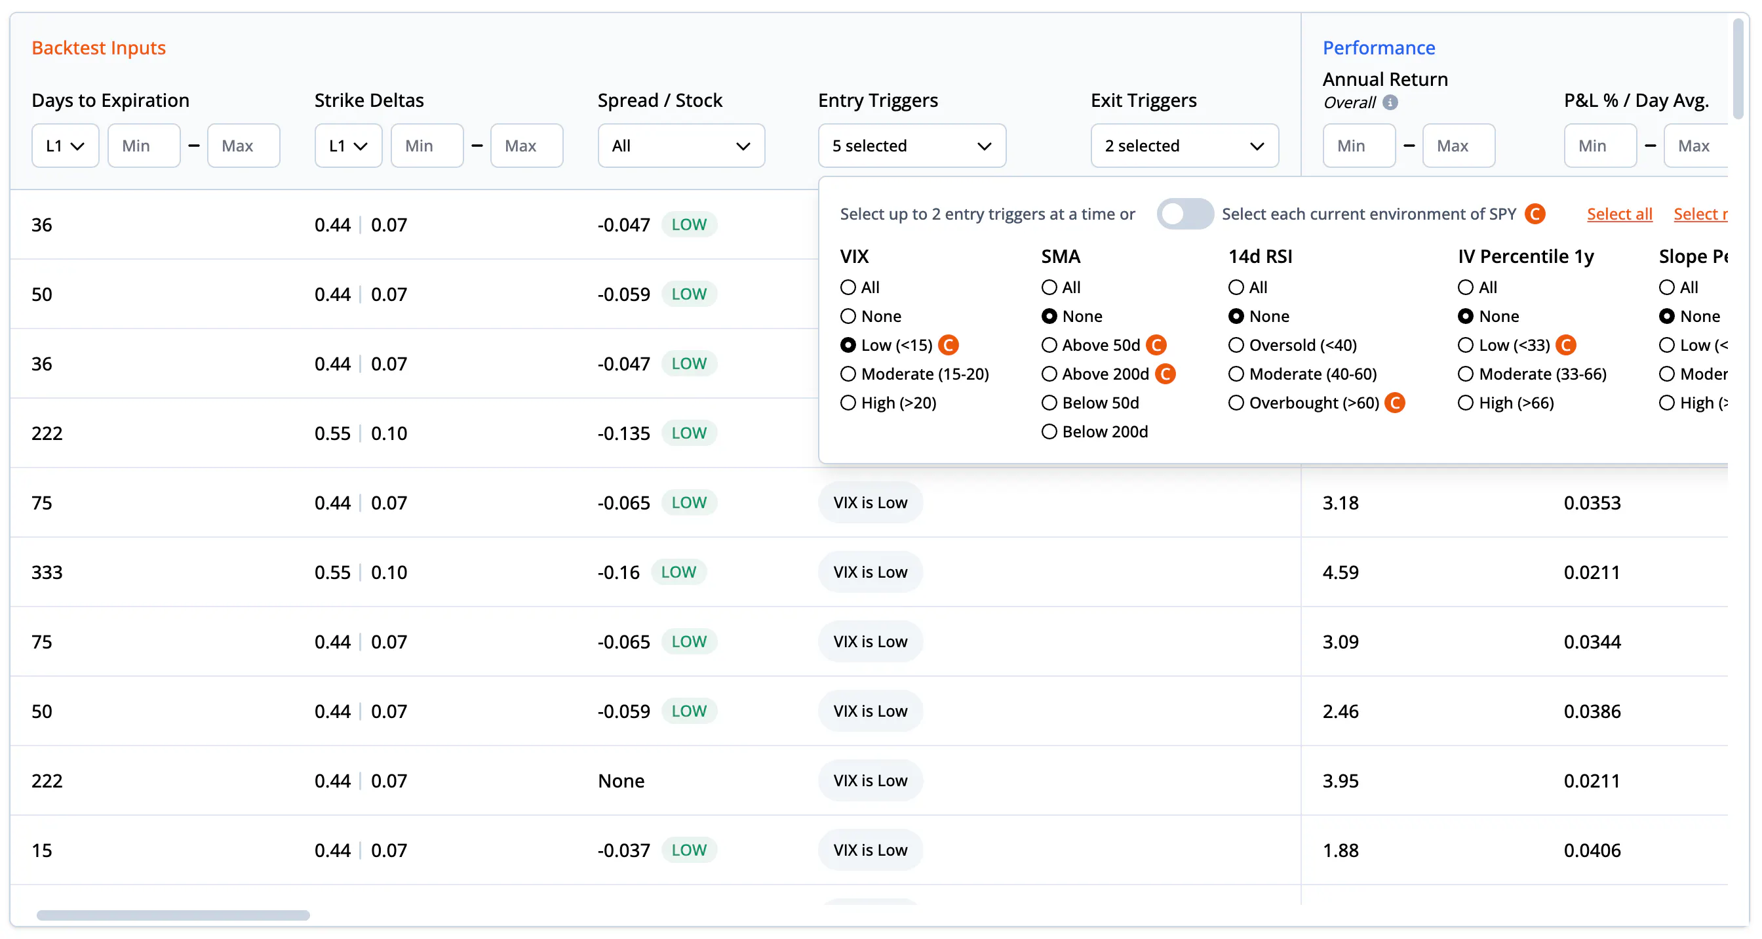Click the C badge next to Above 50d
Viewport: 1762px width, 939px height.
pos(1156,345)
